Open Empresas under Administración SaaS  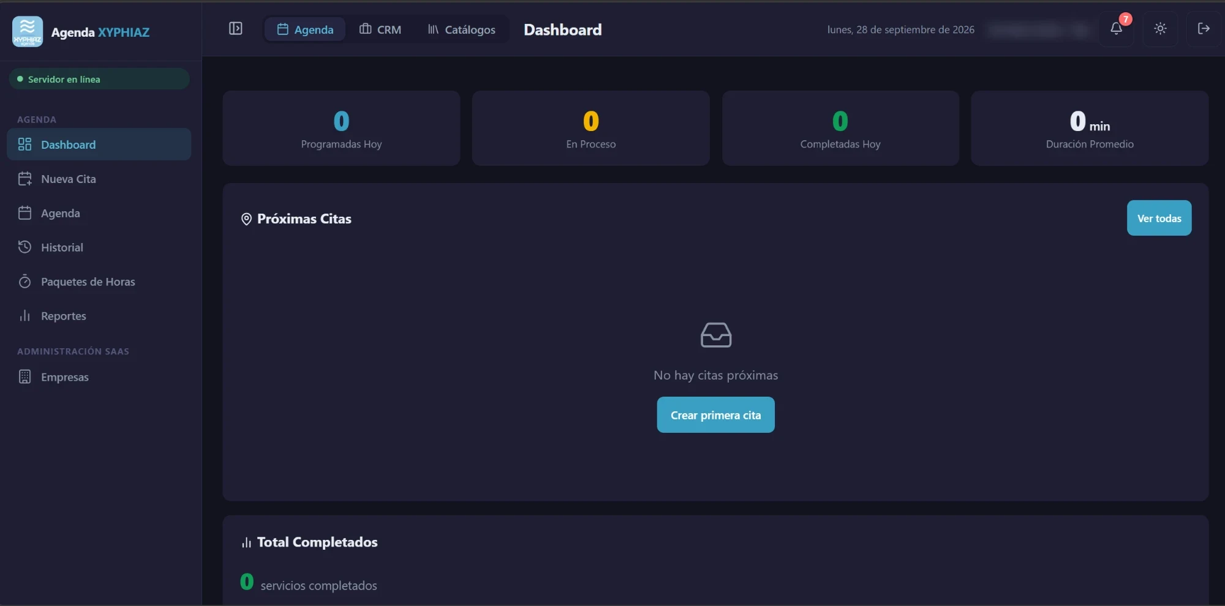(x=99, y=377)
